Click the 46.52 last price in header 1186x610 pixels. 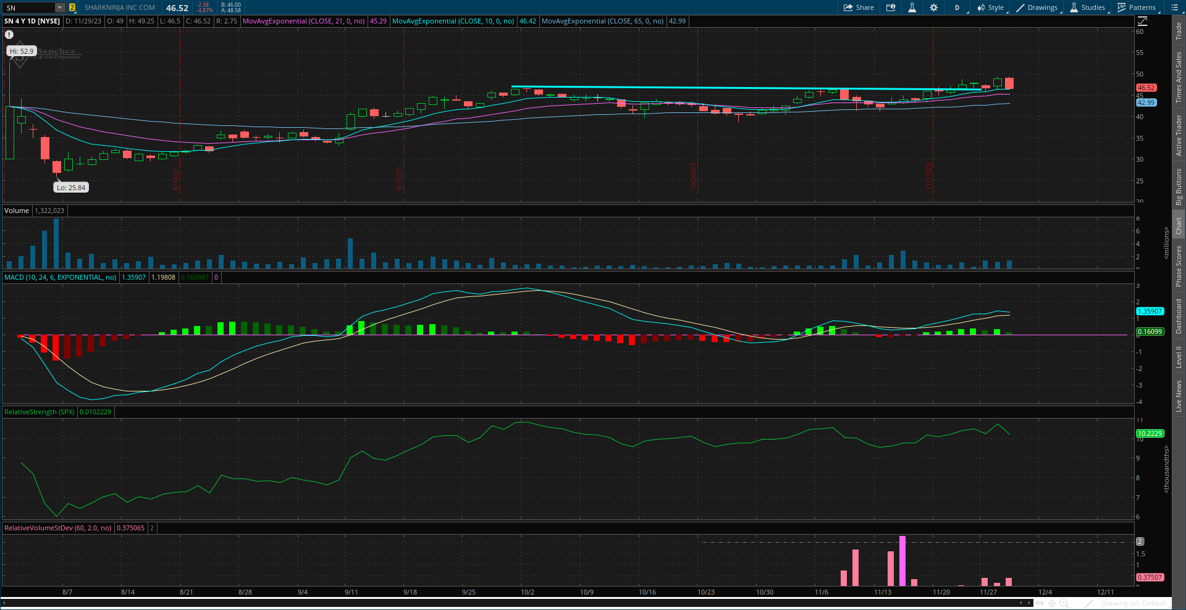click(x=177, y=8)
